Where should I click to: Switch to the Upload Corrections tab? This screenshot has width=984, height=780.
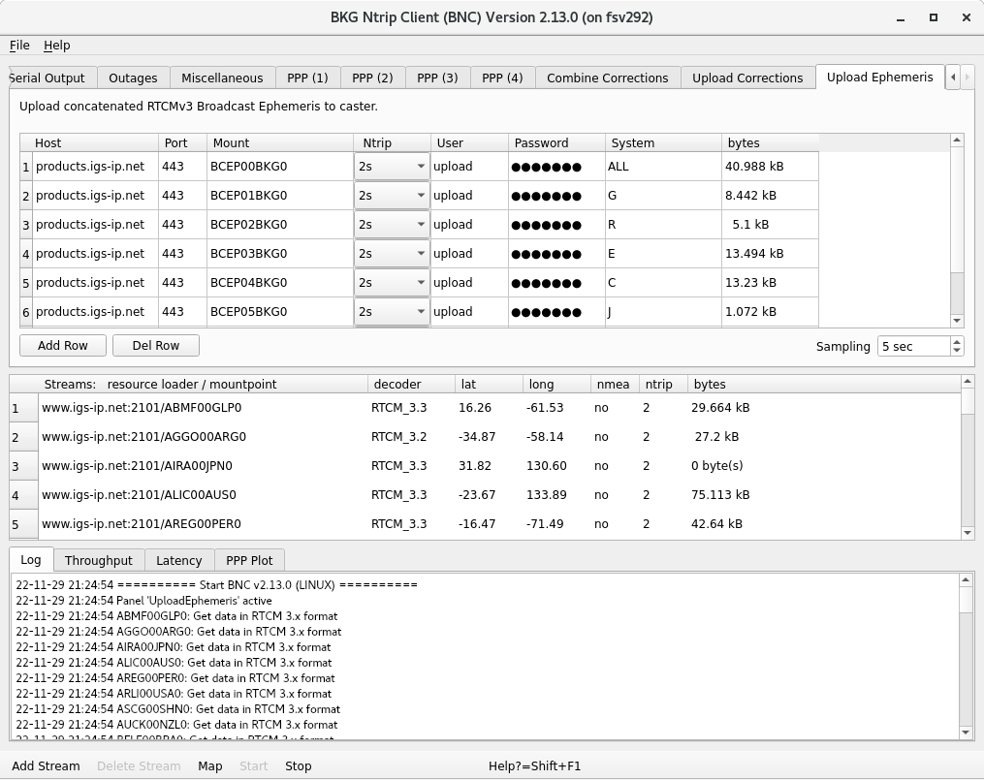tap(746, 78)
